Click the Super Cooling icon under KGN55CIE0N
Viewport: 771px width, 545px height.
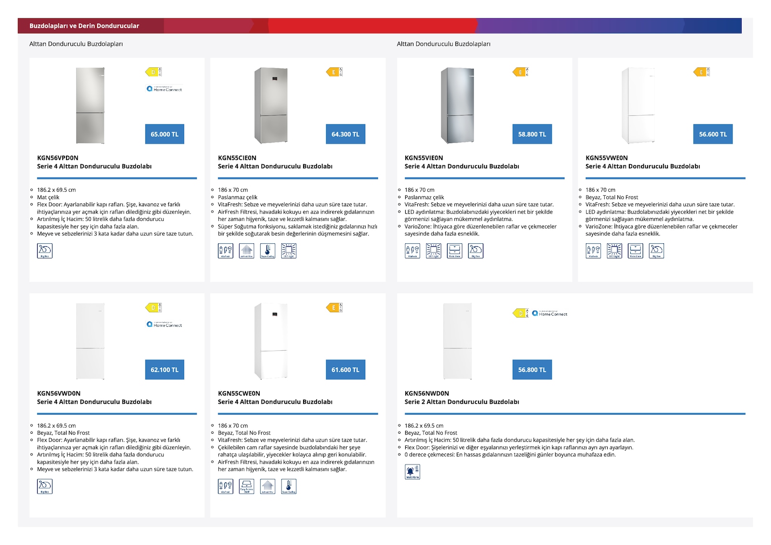(267, 251)
